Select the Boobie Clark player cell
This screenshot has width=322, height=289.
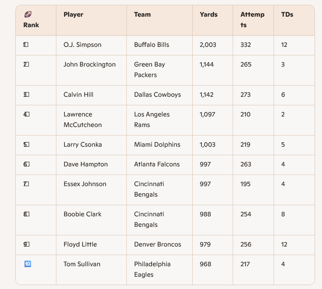pos(92,220)
